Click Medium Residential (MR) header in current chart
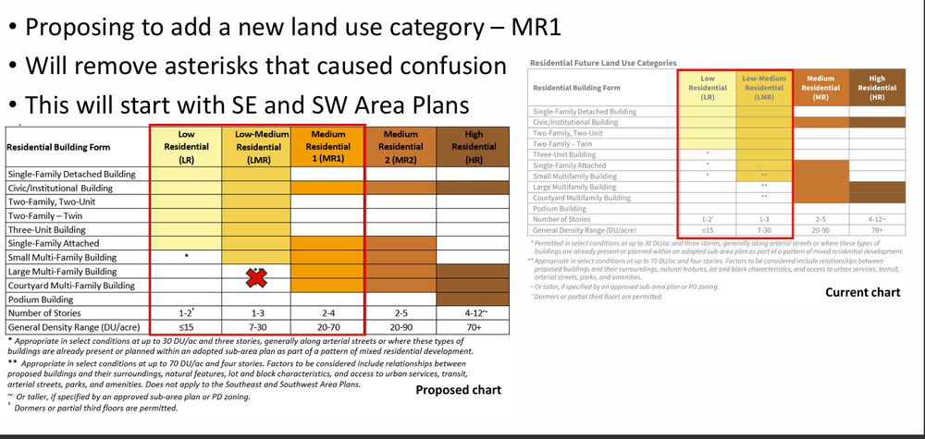Viewport: 925px width, 439px height. point(819,86)
